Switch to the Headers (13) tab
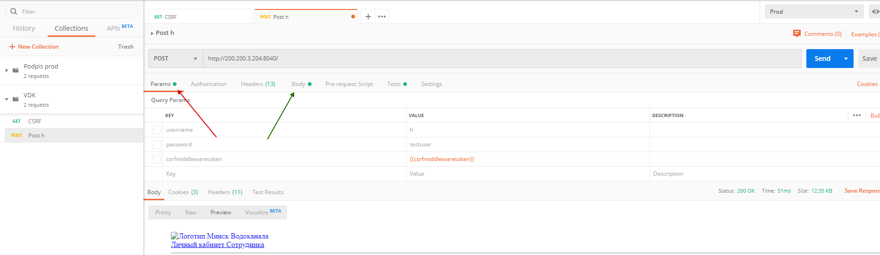880x255 pixels. coord(258,84)
